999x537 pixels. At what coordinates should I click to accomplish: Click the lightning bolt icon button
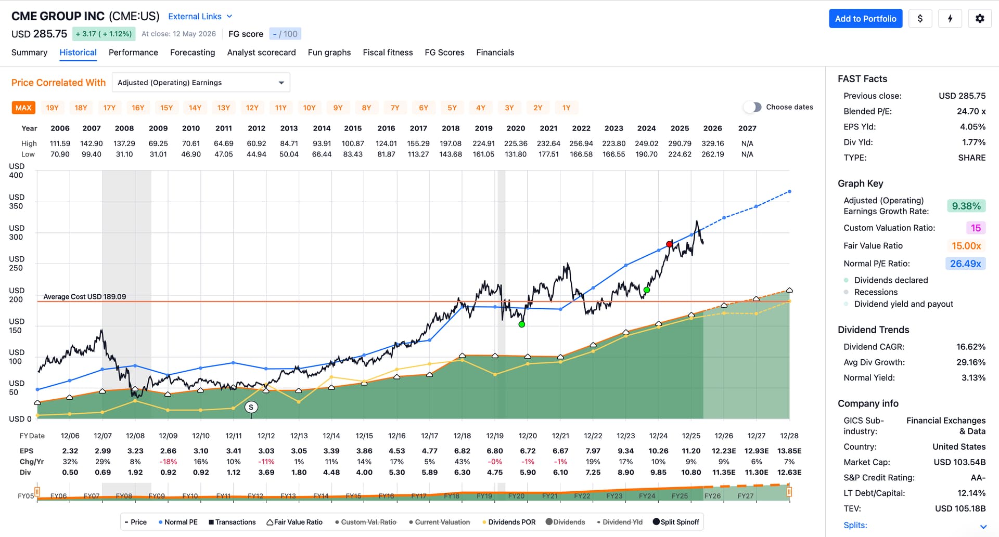click(x=950, y=19)
